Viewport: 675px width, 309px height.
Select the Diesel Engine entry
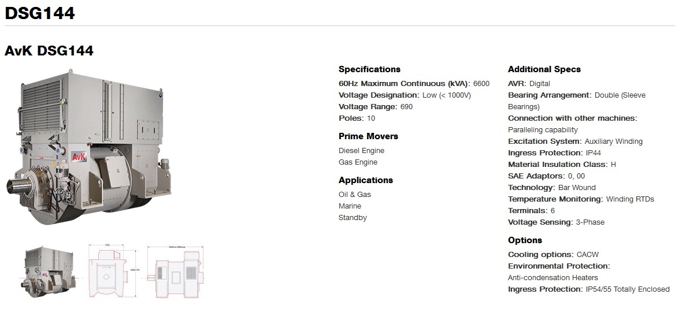361,151
